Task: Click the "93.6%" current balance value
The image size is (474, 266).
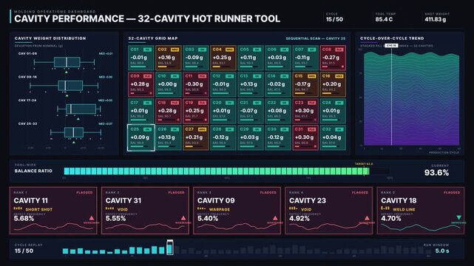Action: [x=436, y=173]
